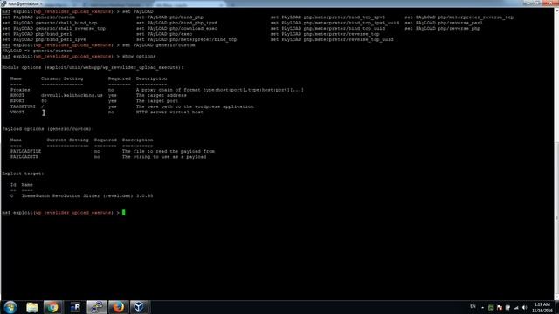
Task: Show hidden tray icons arrow
Action: [x=482, y=308]
